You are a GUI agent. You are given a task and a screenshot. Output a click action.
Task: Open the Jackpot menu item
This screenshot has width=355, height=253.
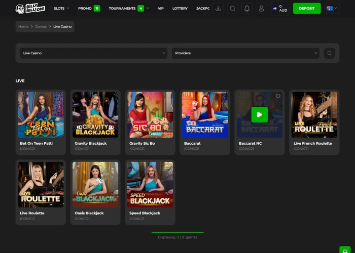[x=203, y=9]
